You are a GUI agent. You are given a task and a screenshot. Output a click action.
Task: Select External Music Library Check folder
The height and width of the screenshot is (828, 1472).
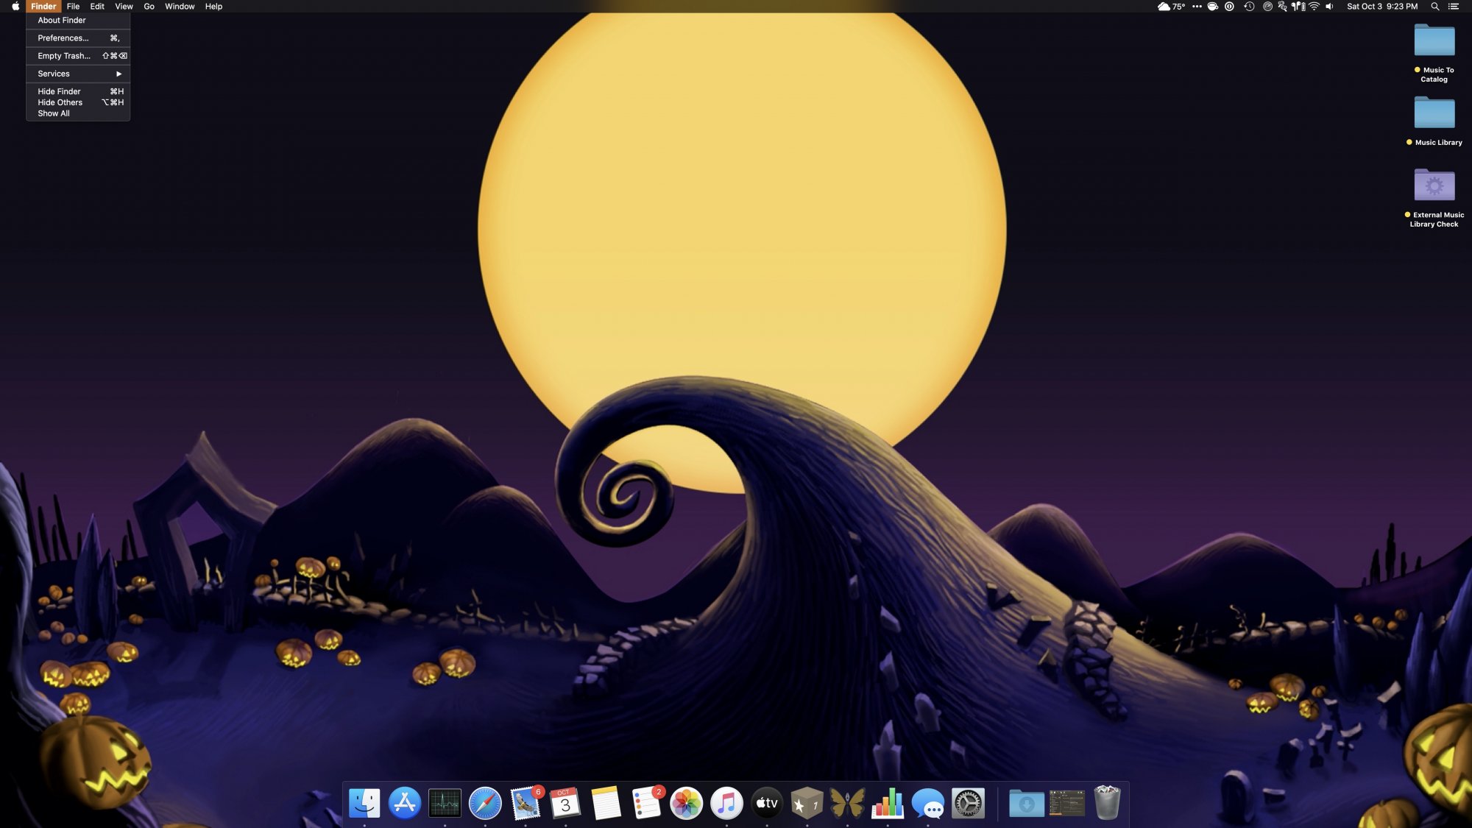tap(1434, 197)
